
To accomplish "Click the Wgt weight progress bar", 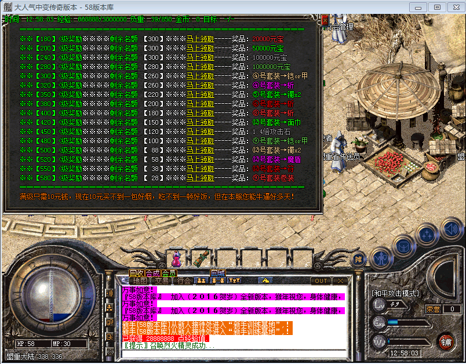I will click(409, 342).
